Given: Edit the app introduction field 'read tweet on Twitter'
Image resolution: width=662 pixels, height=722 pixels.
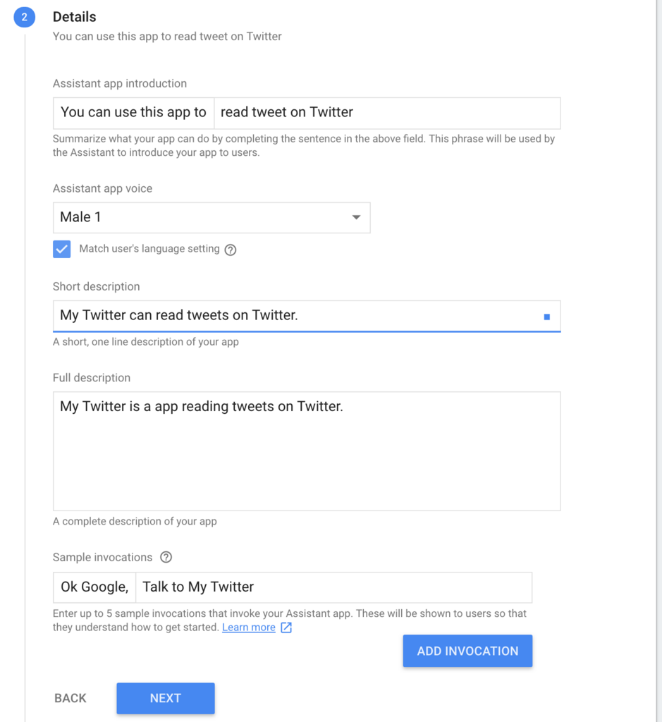Looking at the screenshot, I should 387,113.
